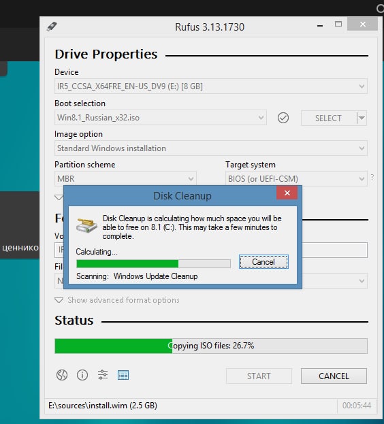The height and width of the screenshot is (424, 384).
Task: Show the Rufus log icon
Action: (123, 375)
